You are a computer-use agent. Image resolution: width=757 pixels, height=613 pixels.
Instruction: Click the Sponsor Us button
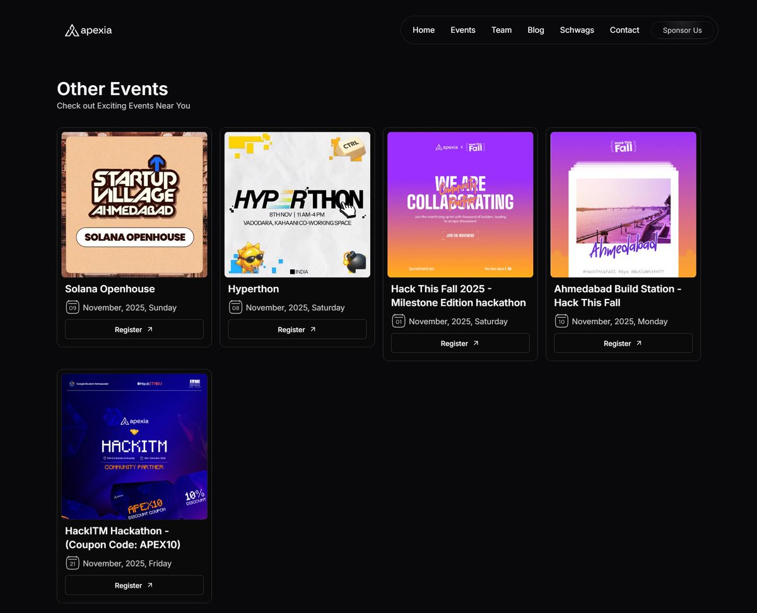pyautogui.click(x=683, y=30)
